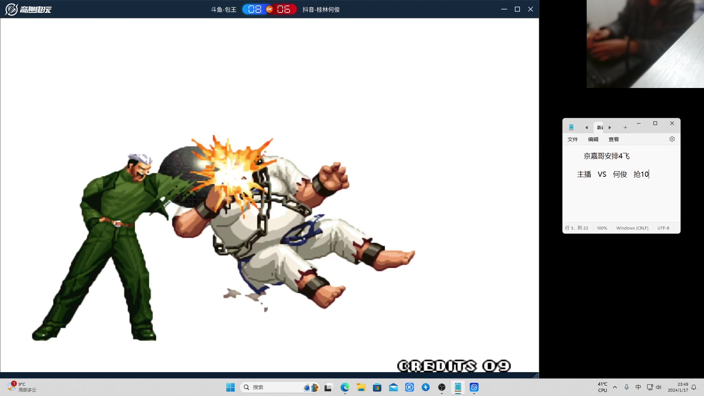Maximize the 奇趣电玩 game window
This screenshot has height=396, width=704.
pyautogui.click(x=517, y=9)
